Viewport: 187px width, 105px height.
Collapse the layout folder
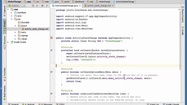(15, 26)
